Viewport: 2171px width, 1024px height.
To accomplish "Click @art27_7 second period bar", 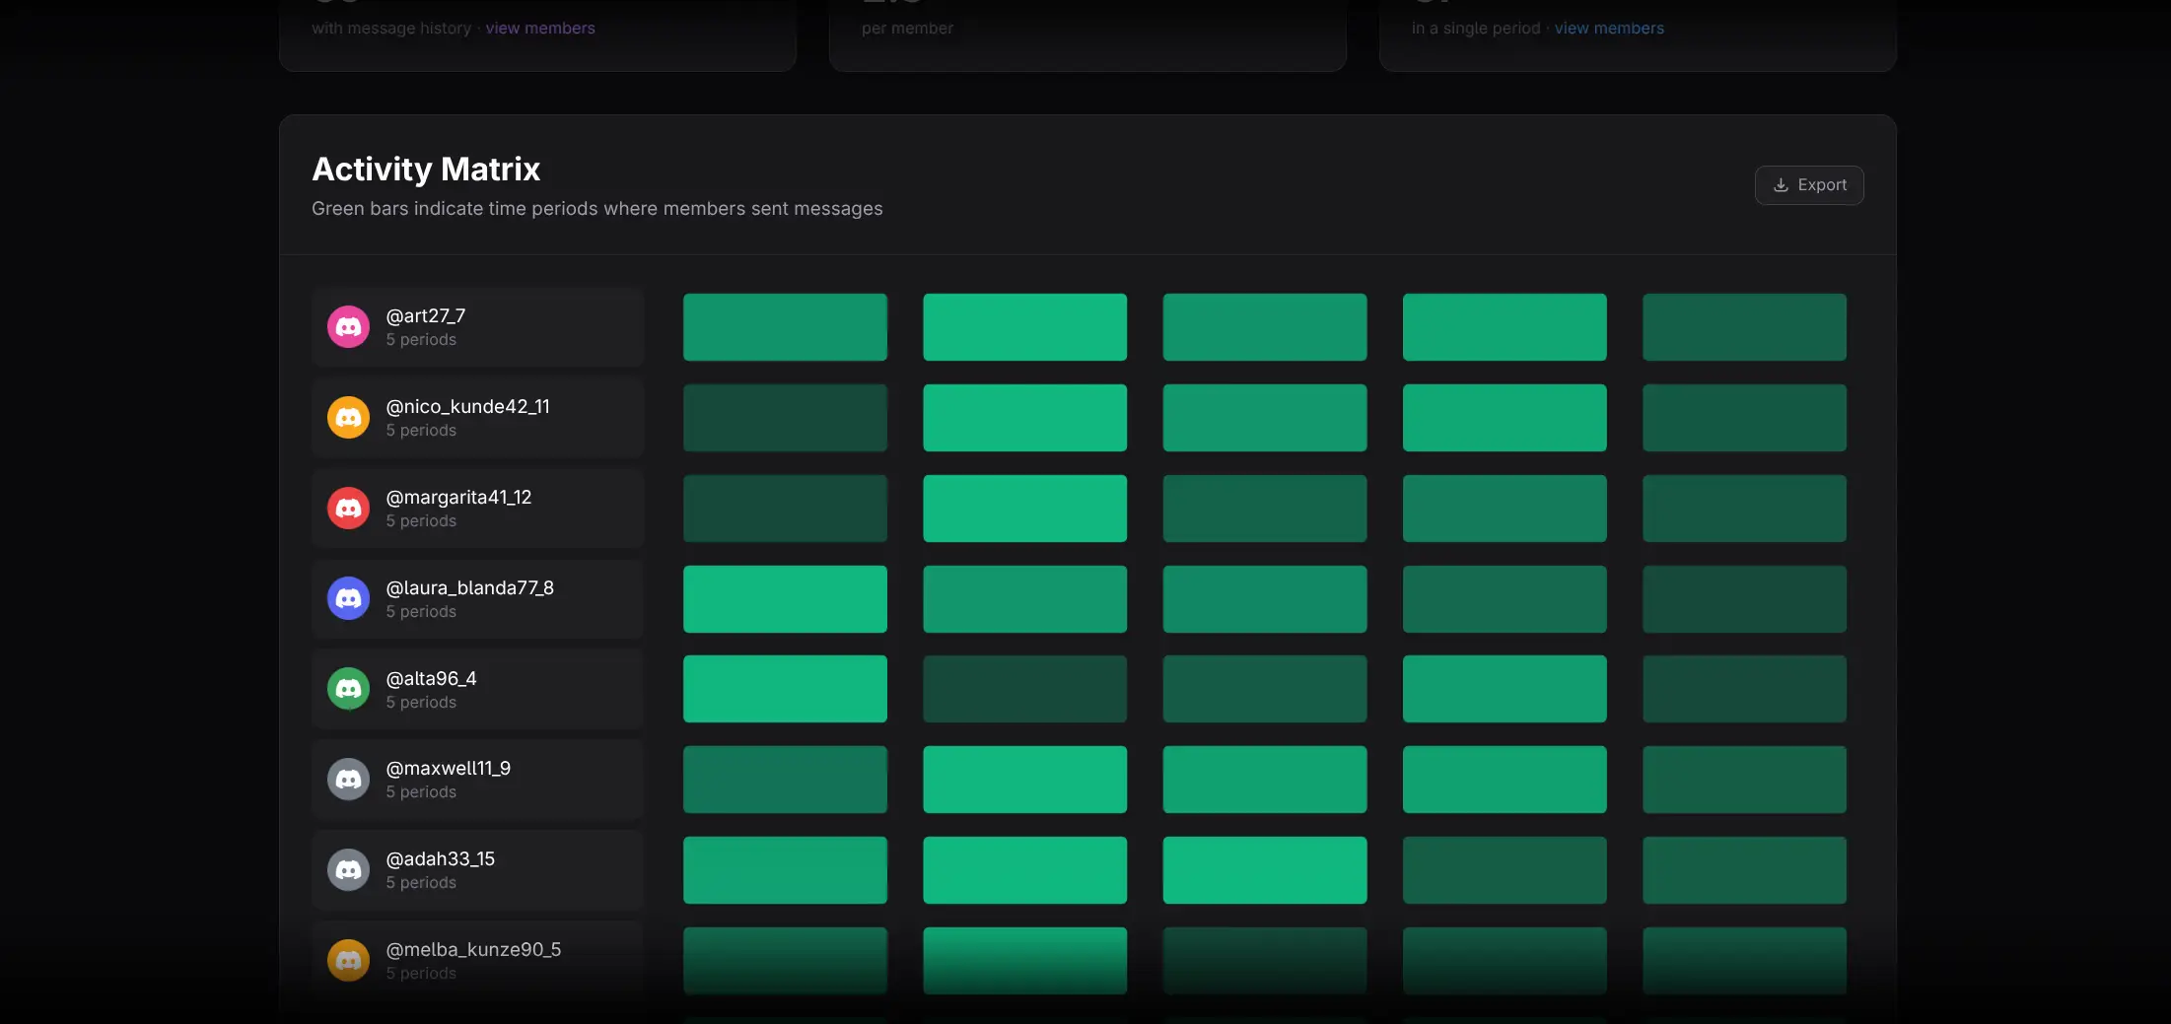I will pos(1025,327).
